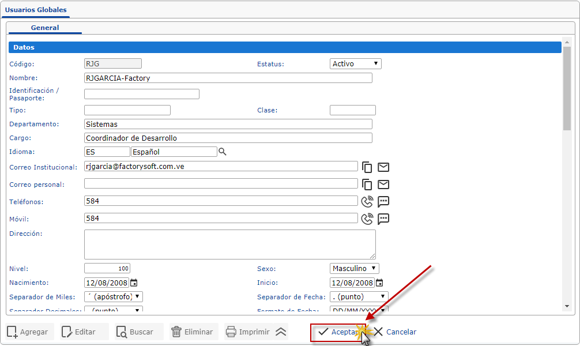Click the copy icon beside Correo personal
The image size is (580, 346).
[x=367, y=185]
